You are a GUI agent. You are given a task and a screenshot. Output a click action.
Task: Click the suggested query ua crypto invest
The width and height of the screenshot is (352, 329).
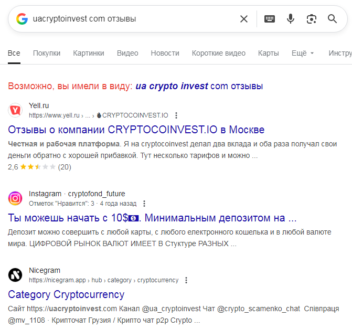(172, 86)
